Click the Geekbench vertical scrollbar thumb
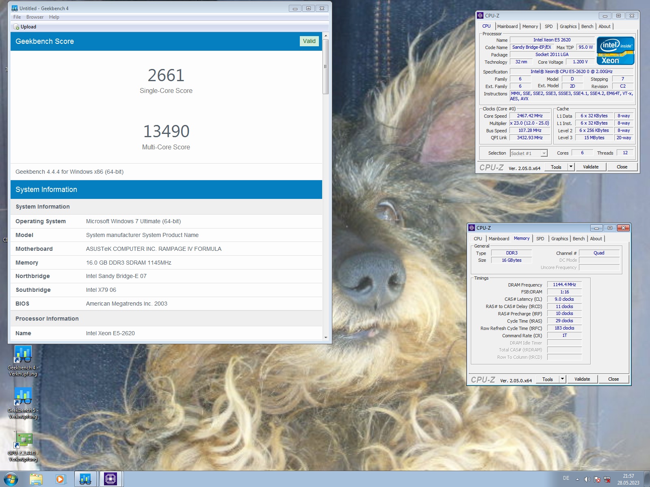 [325, 67]
